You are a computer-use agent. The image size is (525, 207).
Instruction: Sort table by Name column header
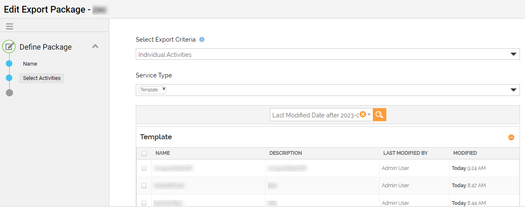point(163,153)
